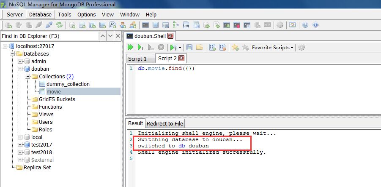The height and width of the screenshot is (187, 381).
Task: Click the console with red marker icon
Action: point(237,25)
